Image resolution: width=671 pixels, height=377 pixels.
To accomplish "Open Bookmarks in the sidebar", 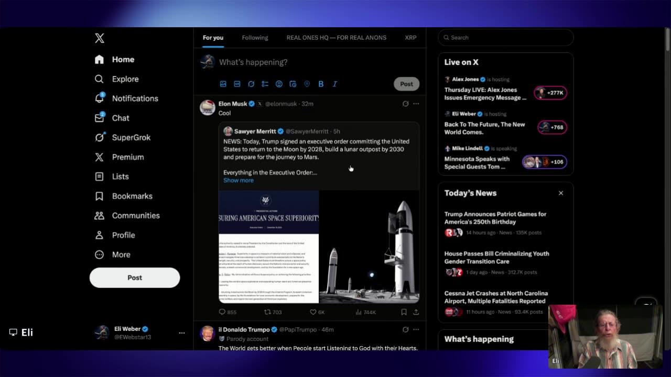I will click(x=123, y=196).
